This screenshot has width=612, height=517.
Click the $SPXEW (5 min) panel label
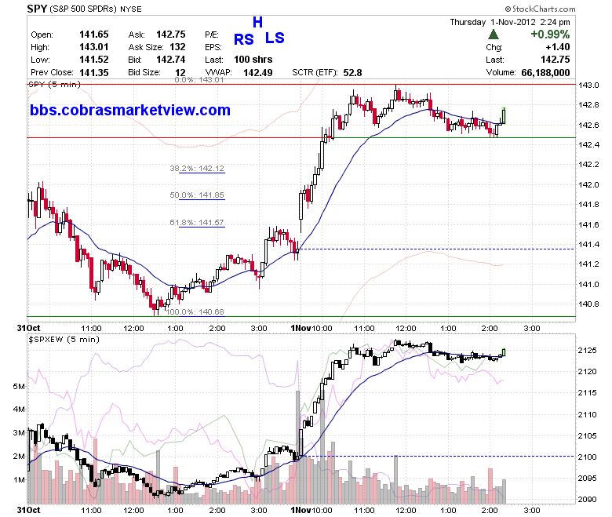pyautogui.click(x=64, y=340)
